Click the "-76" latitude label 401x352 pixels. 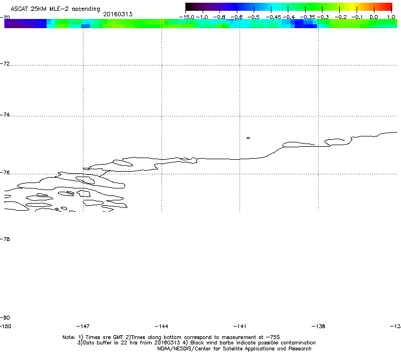[x=5, y=173]
